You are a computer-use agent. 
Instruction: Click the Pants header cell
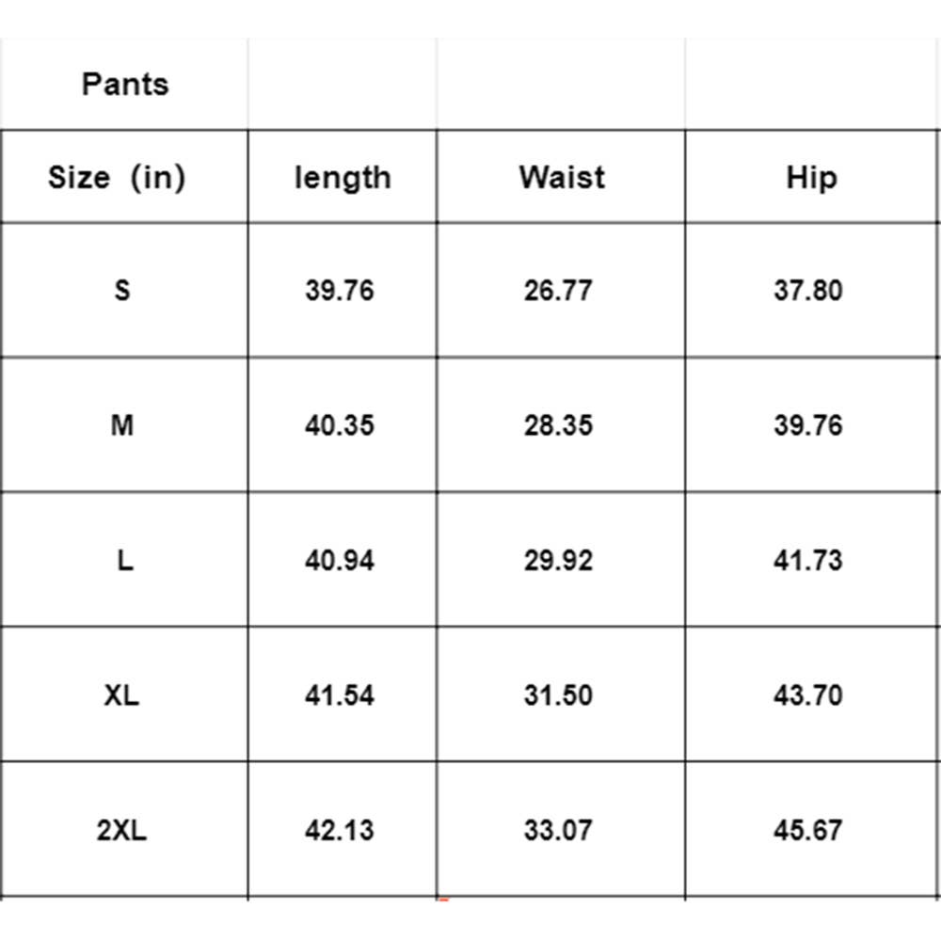124,84
